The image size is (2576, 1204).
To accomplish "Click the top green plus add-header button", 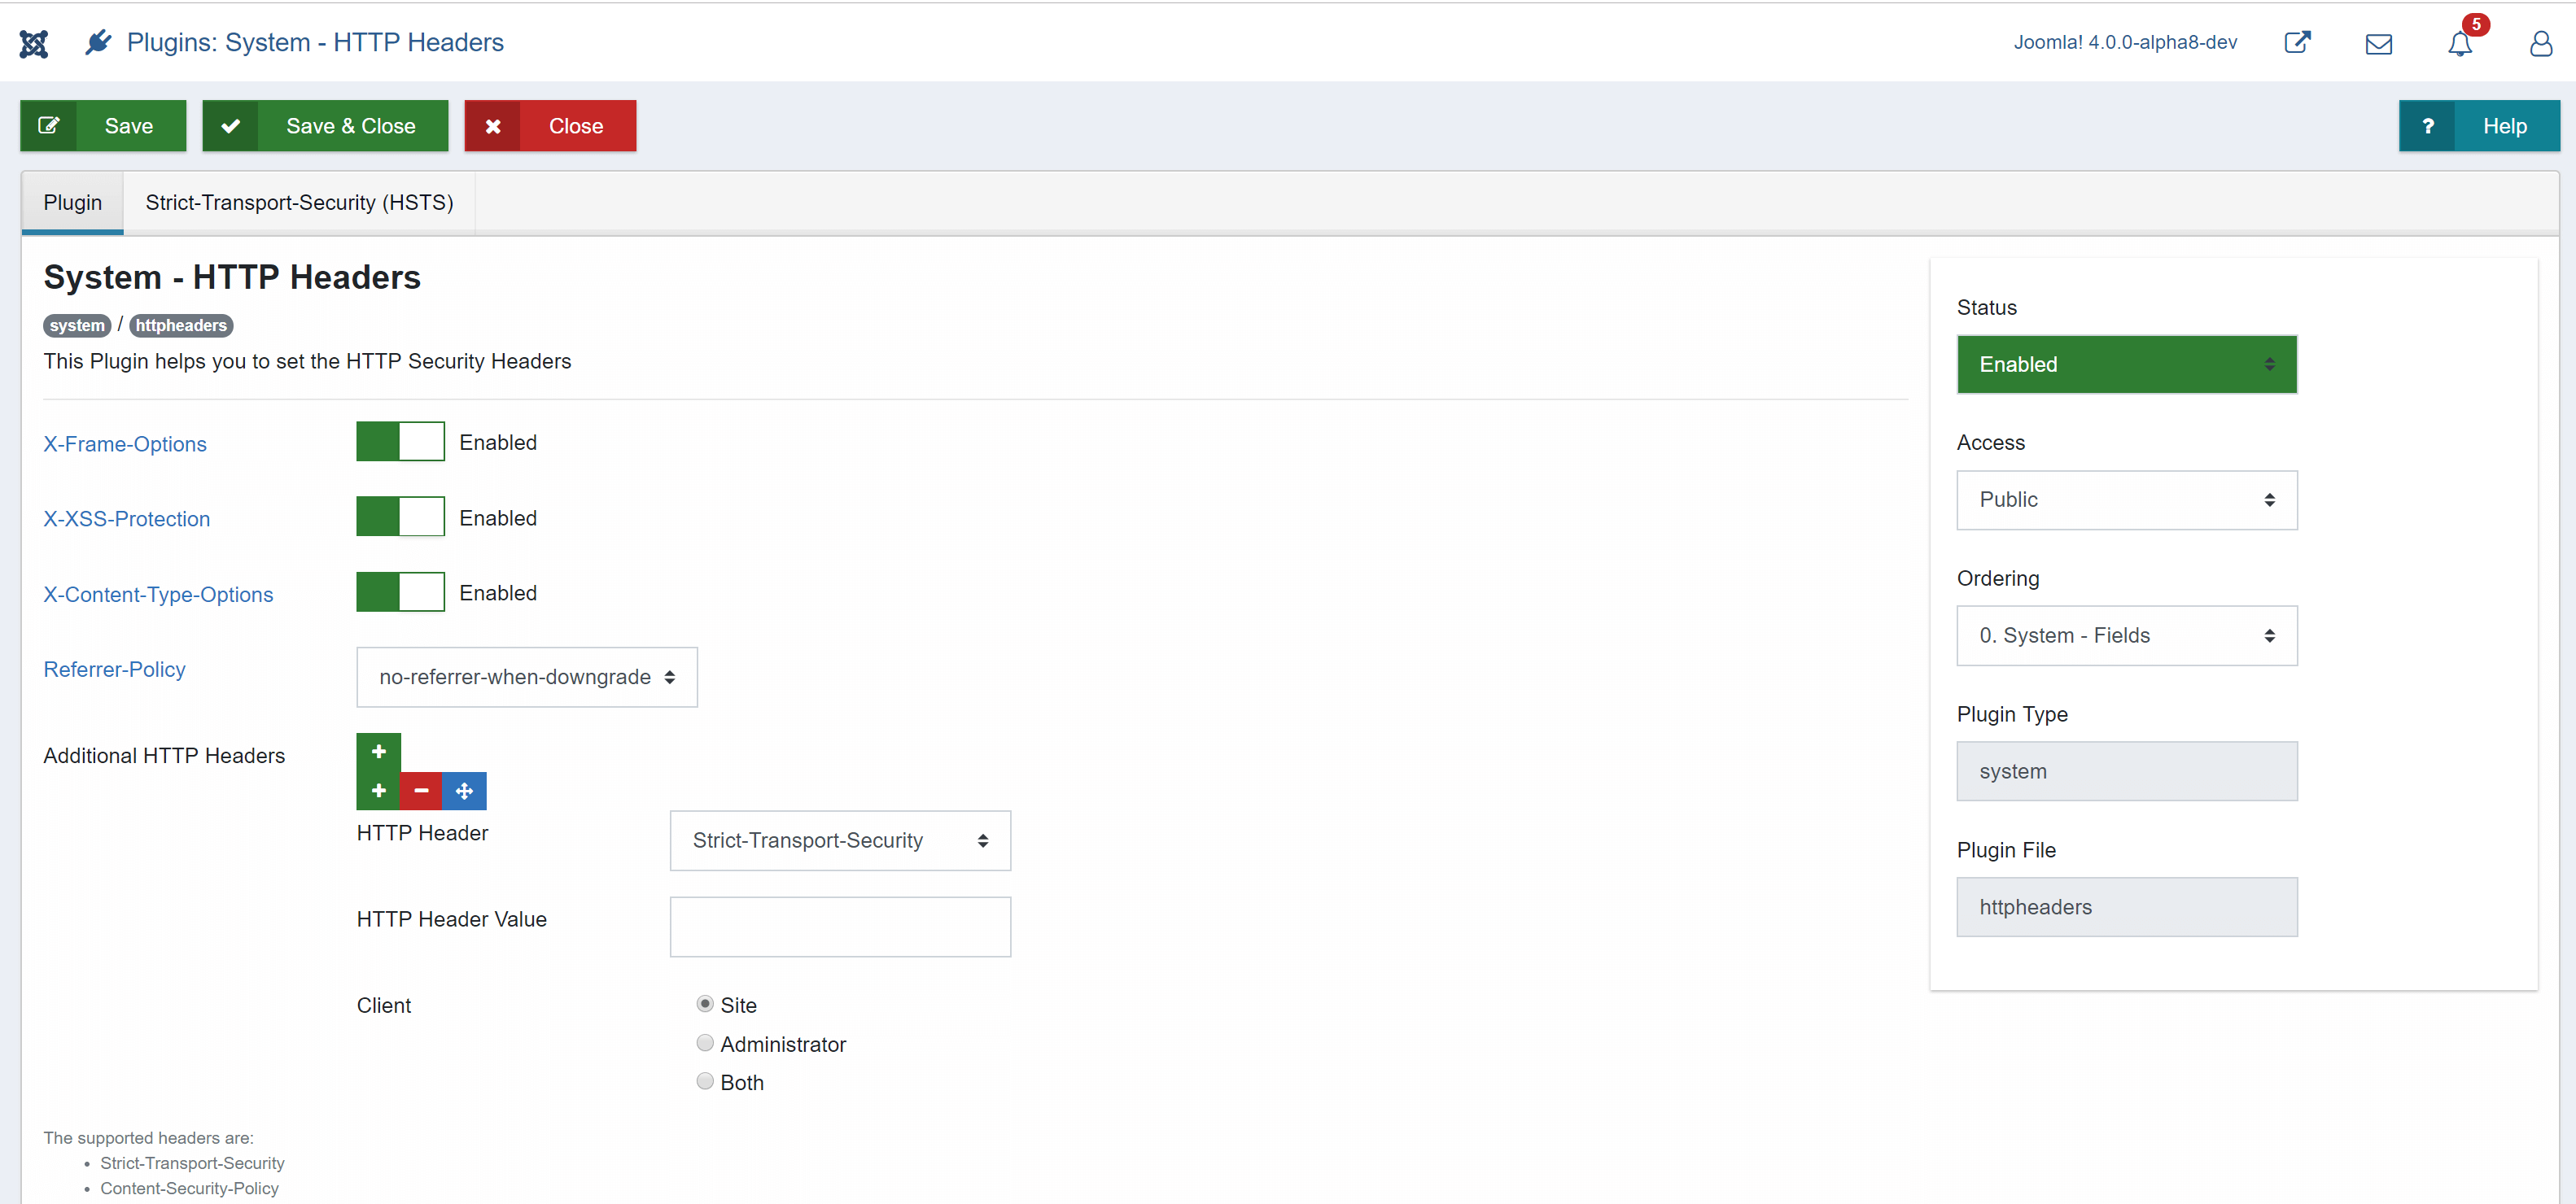I will [x=378, y=752].
